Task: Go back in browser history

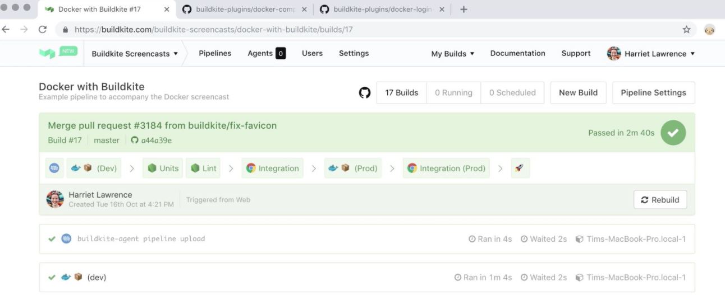Action: click(6, 30)
